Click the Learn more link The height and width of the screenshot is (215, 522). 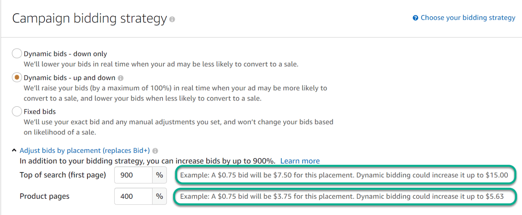(300, 161)
